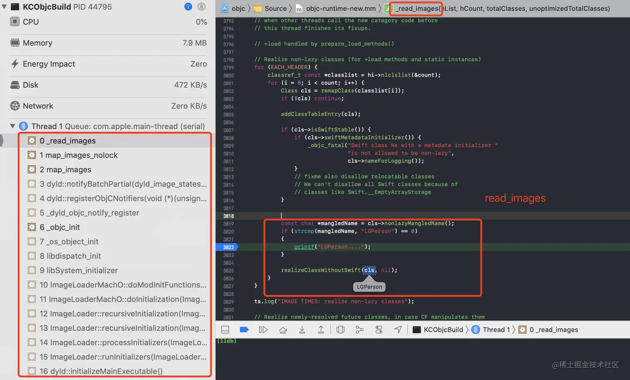
Task: Open Debug View Hierarchy
Action: 340,330
